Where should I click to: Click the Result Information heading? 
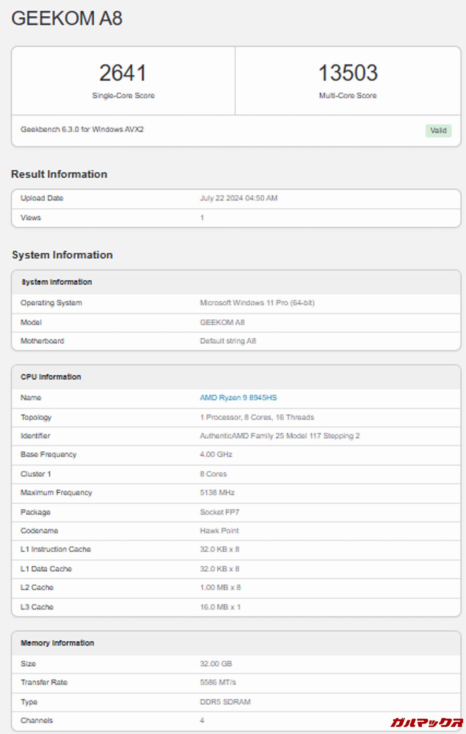[x=59, y=174]
